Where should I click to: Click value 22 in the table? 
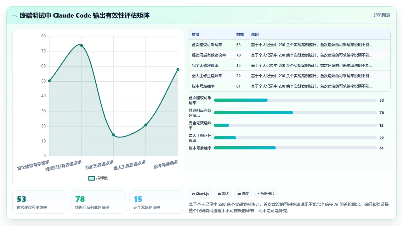tap(238, 76)
